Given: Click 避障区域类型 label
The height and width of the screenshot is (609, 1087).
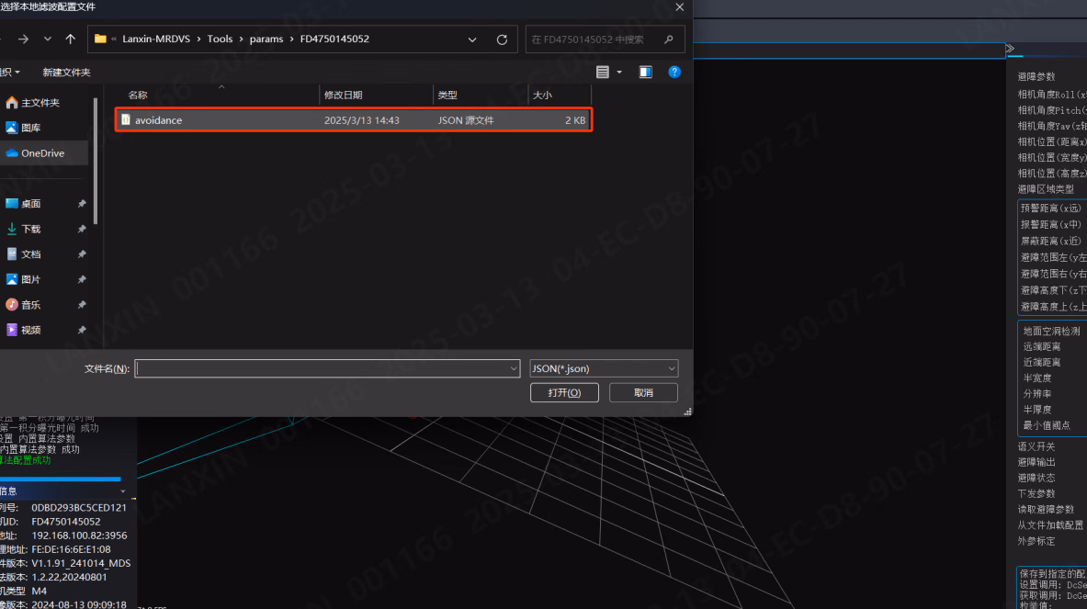Looking at the screenshot, I should [x=1046, y=189].
